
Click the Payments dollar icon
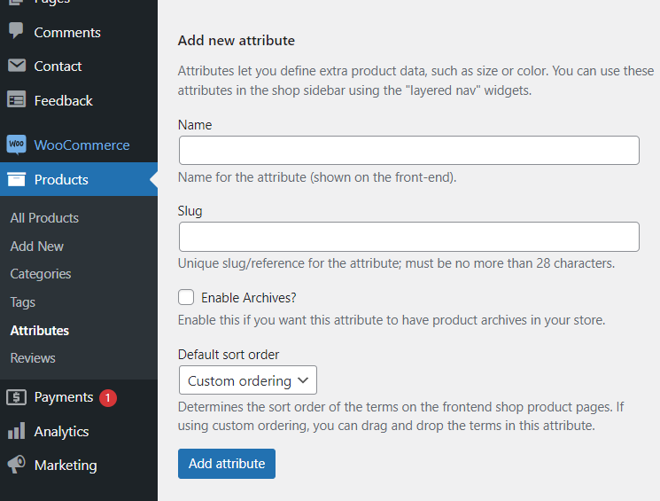click(16, 397)
